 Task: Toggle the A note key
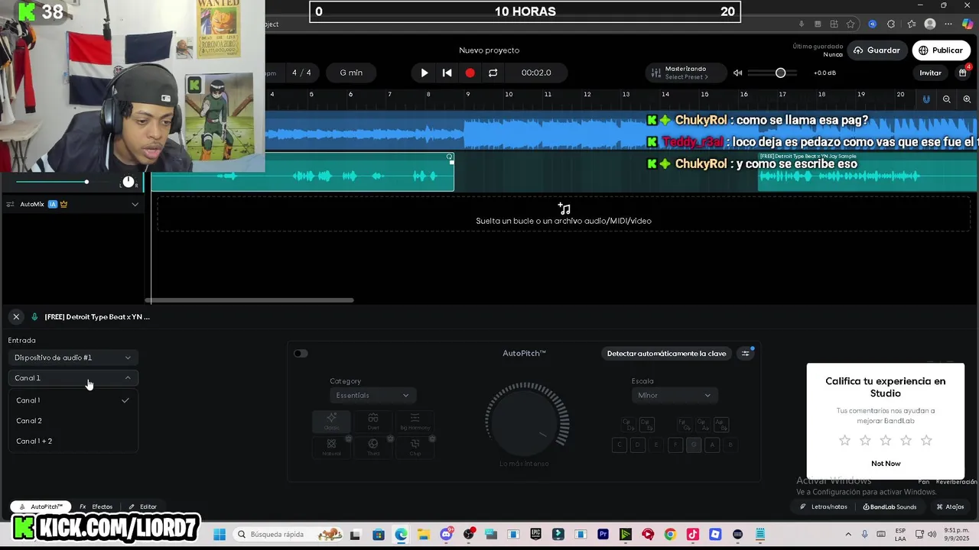[712, 445]
